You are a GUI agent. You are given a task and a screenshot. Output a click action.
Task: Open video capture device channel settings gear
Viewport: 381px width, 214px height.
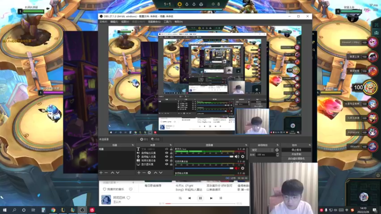[242, 168]
